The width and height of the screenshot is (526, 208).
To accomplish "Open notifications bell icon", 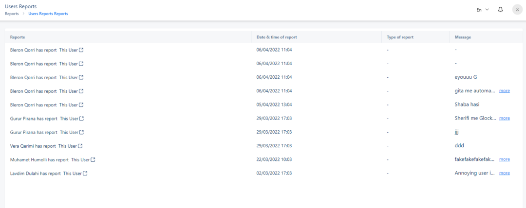I will [x=501, y=10].
